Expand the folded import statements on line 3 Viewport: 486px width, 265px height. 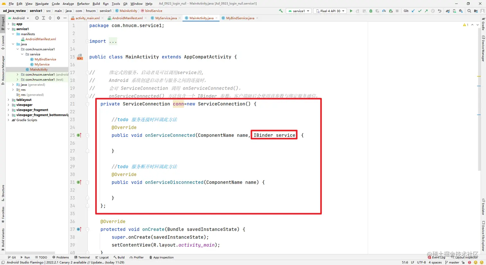click(87, 41)
